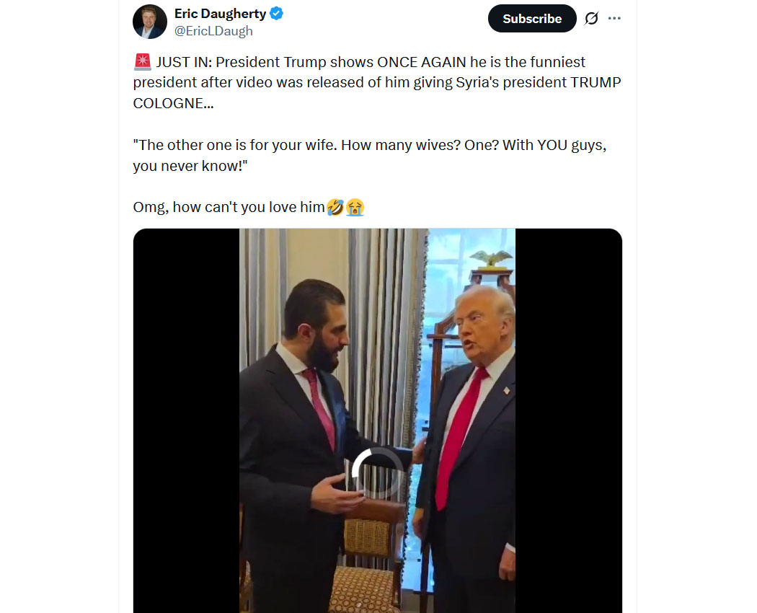This screenshot has width=757, height=613.
Task: Click the blue verified checkmark badge
Action: tap(276, 14)
